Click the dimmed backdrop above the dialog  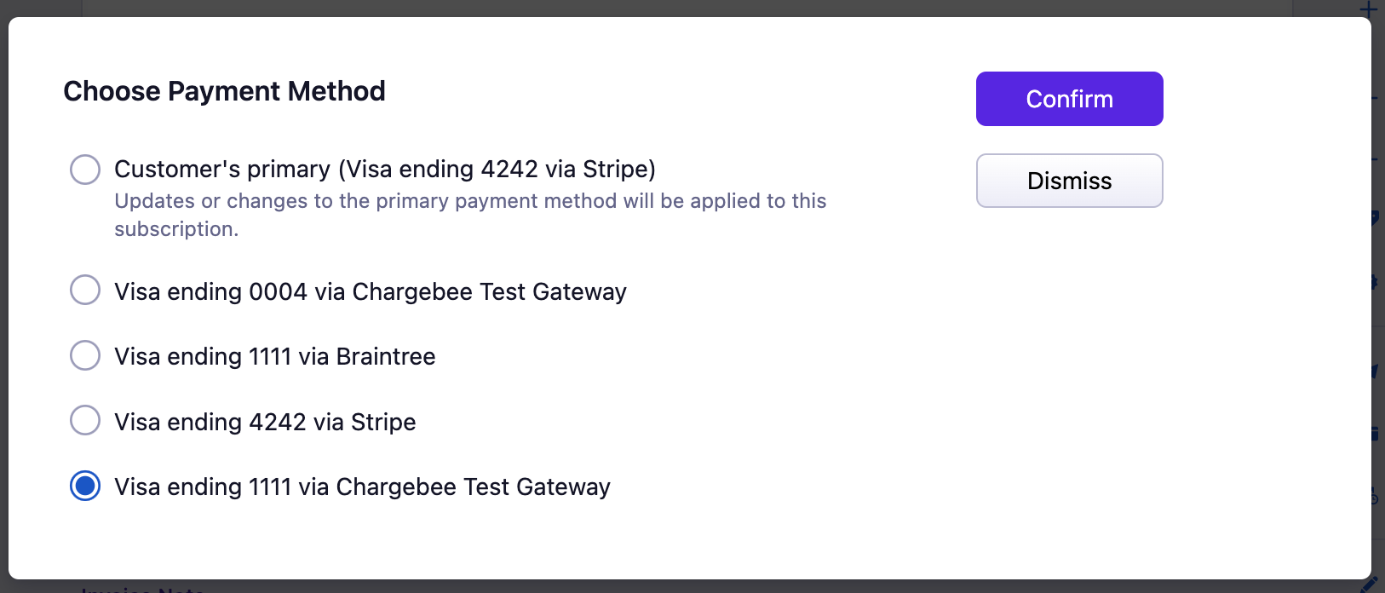click(681, 8)
